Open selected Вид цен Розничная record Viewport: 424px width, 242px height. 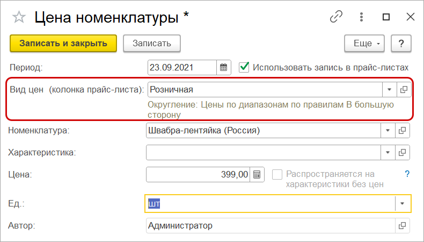404,89
